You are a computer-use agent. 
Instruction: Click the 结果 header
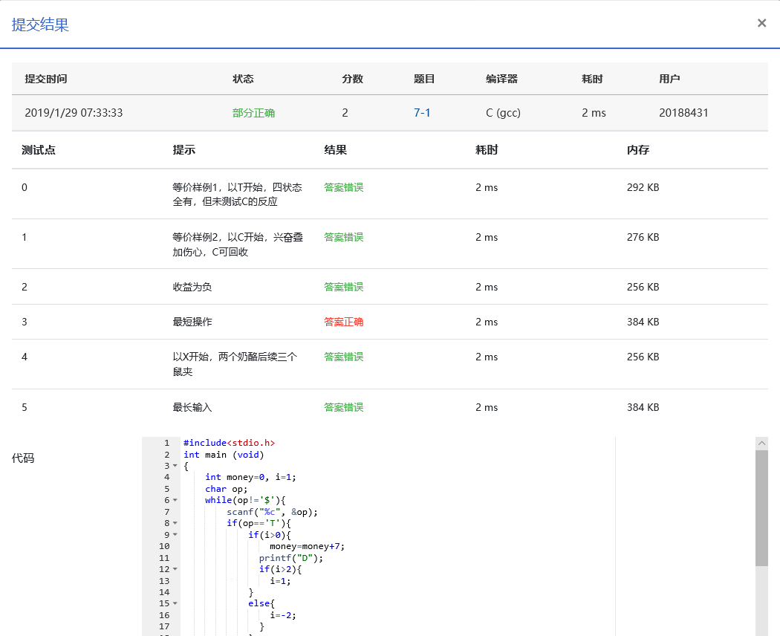point(335,150)
